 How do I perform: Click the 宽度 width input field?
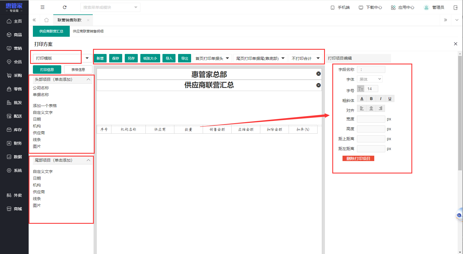[371, 119]
